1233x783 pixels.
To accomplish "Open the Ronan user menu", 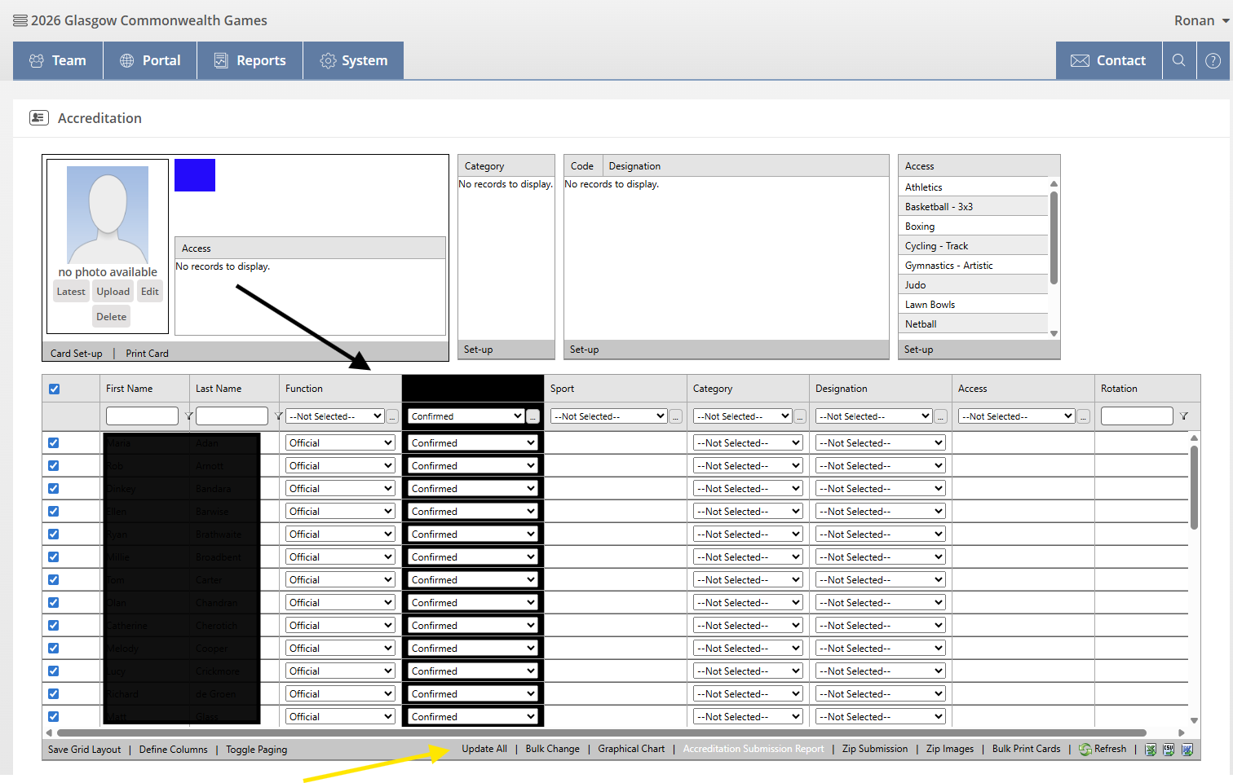I will click(x=1201, y=20).
